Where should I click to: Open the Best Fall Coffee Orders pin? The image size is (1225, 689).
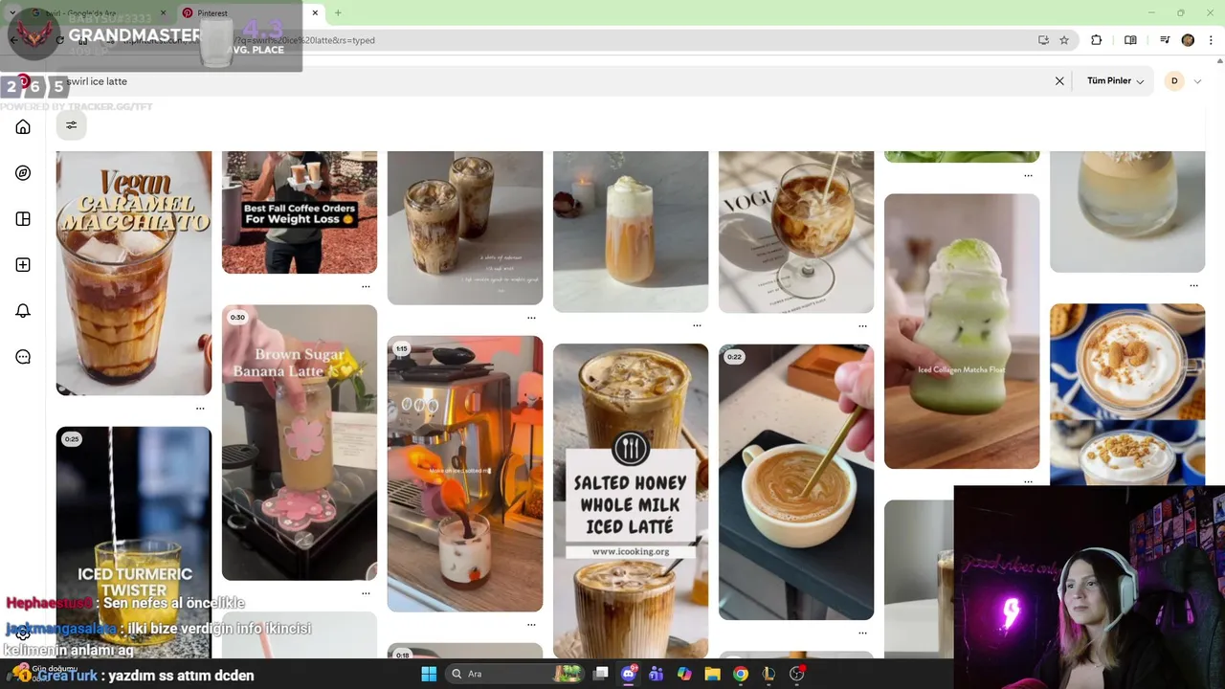[300, 212]
